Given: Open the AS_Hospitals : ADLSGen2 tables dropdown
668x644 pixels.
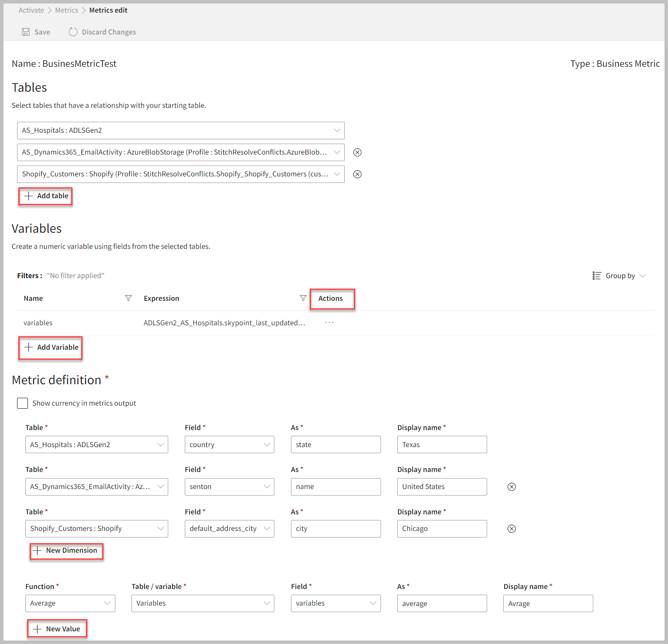Looking at the screenshot, I should [181, 131].
